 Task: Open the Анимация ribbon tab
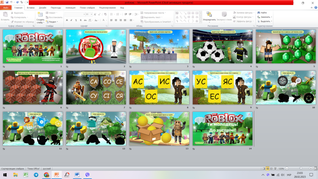(x=70, y=8)
